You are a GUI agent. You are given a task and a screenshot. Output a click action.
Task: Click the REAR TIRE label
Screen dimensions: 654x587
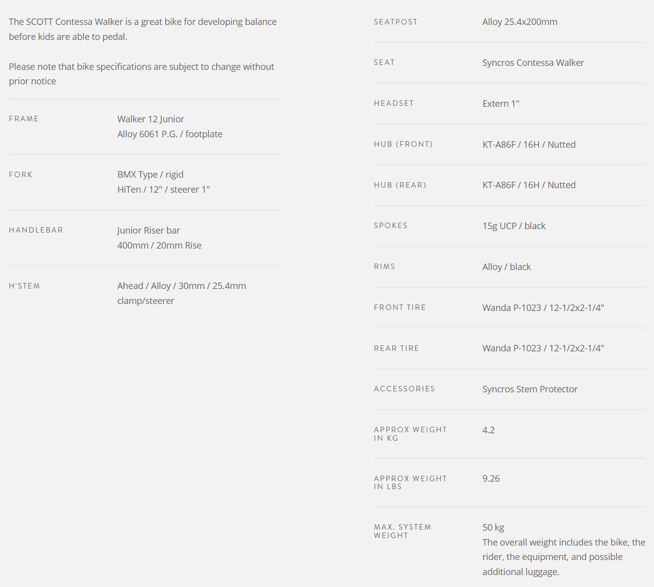click(x=396, y=348)
